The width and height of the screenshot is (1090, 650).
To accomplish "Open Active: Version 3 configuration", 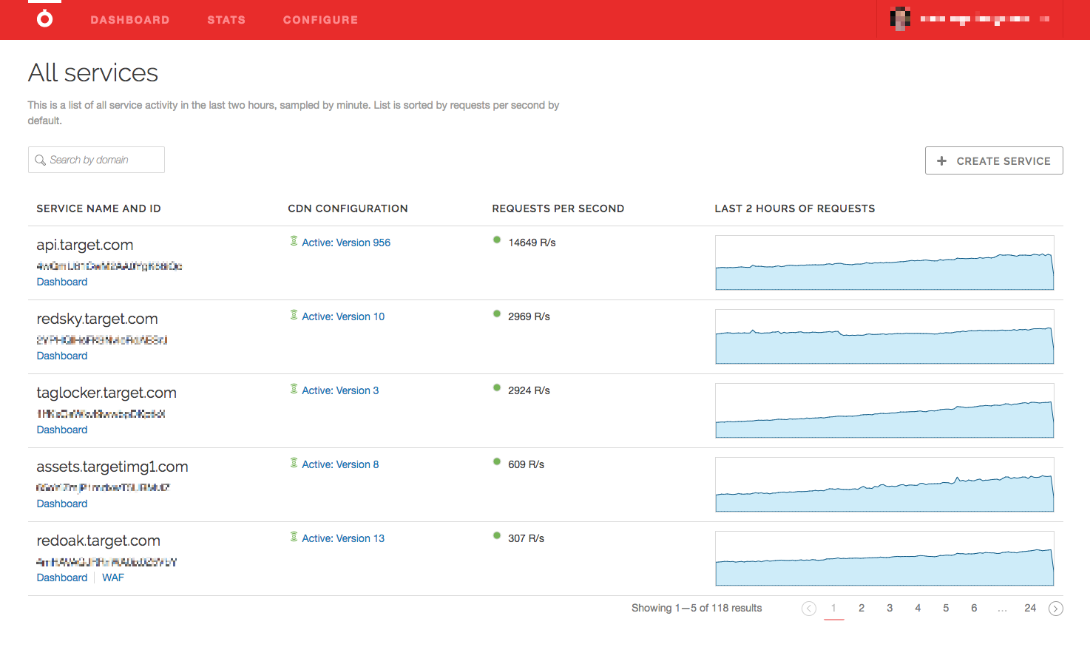I will tap(340, 390).
